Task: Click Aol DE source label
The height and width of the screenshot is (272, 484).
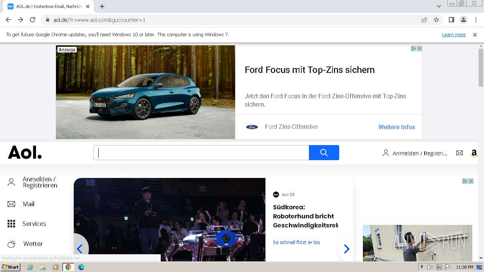Action: point(288,195)
